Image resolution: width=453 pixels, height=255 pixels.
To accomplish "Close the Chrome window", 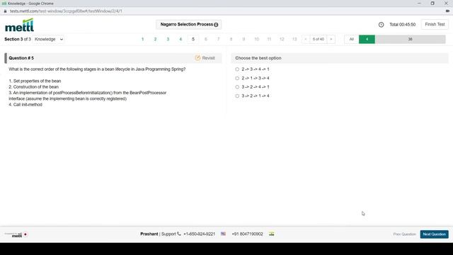I will coord(446,3).
